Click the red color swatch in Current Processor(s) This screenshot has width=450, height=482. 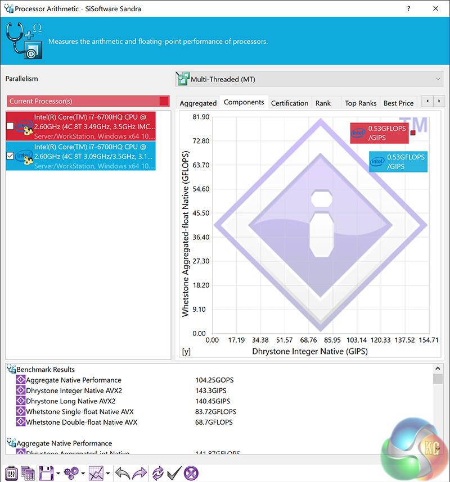coord(164,101)
